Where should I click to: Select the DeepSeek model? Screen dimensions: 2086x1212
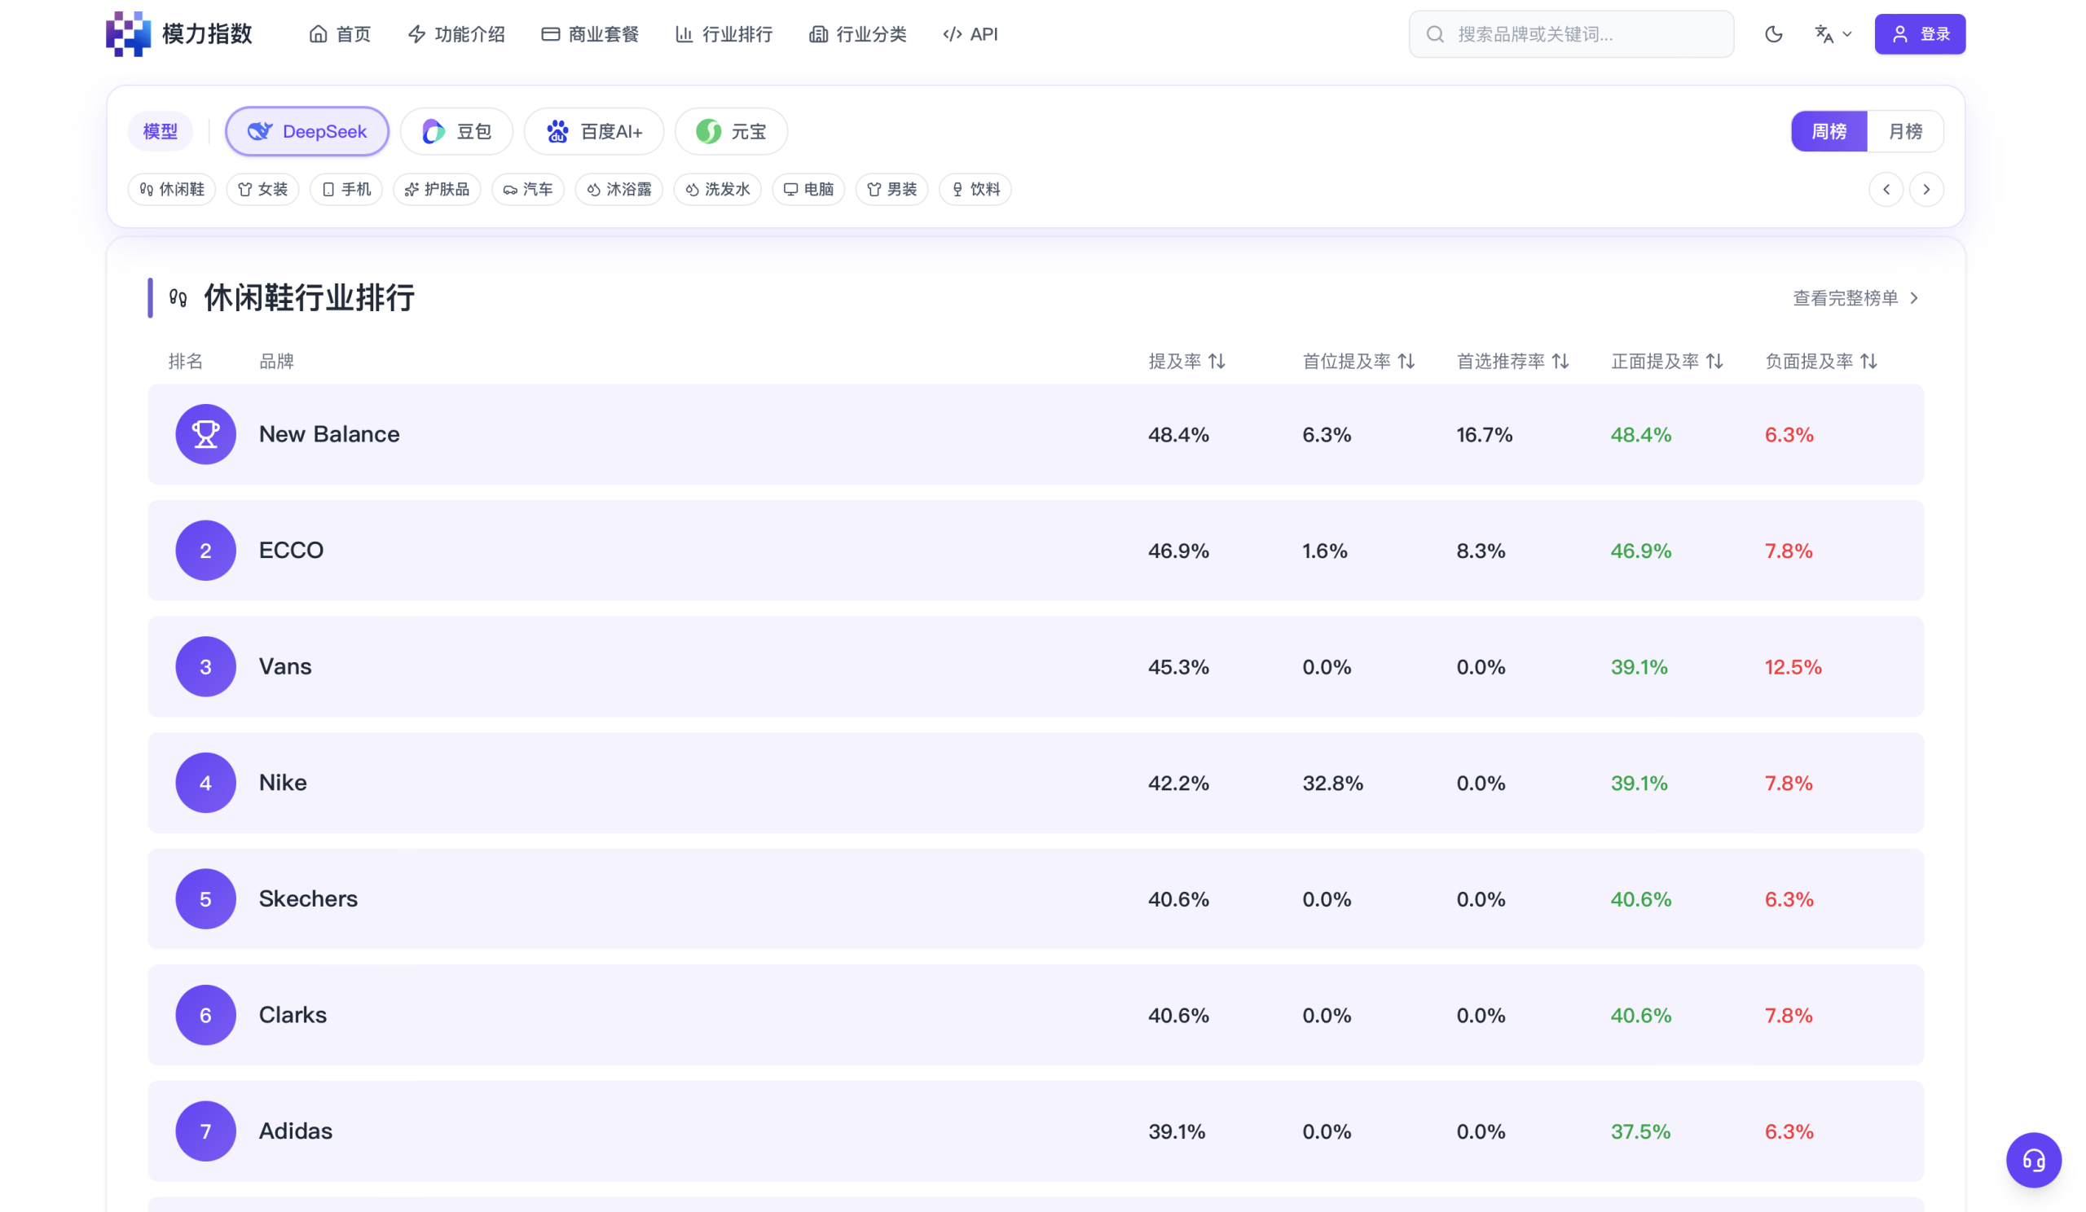point(307,130)
